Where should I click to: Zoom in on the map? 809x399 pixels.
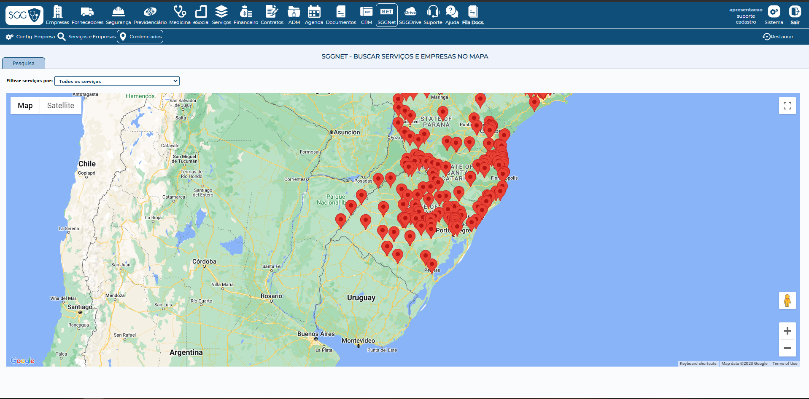click(x=787, y=331)
